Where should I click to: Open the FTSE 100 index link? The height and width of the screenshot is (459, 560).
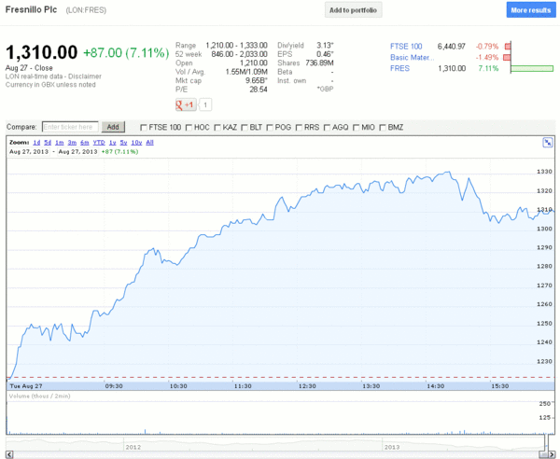click(406, 47)
